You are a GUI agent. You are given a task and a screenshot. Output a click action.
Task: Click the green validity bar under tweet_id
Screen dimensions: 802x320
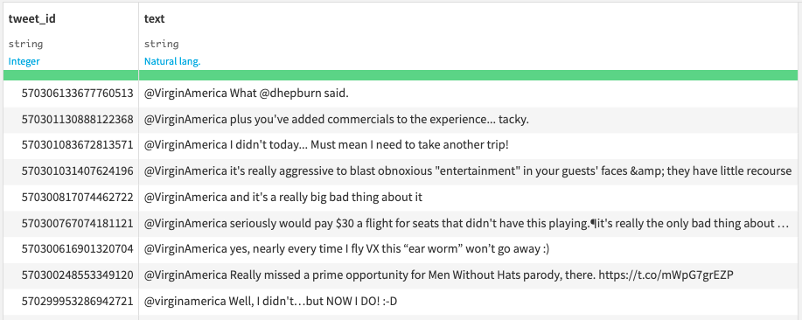pyautogui.click(x=71, y=76)
